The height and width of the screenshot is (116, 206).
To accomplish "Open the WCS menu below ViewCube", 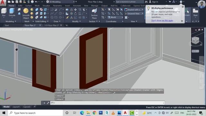I will (x=195, y=51).
